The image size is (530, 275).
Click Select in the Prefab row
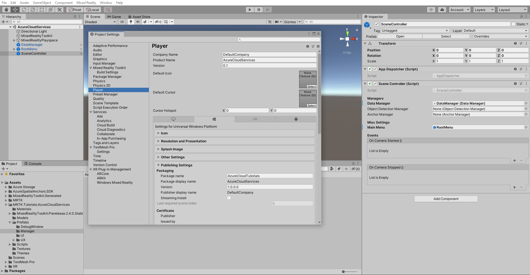click(446, 36)
